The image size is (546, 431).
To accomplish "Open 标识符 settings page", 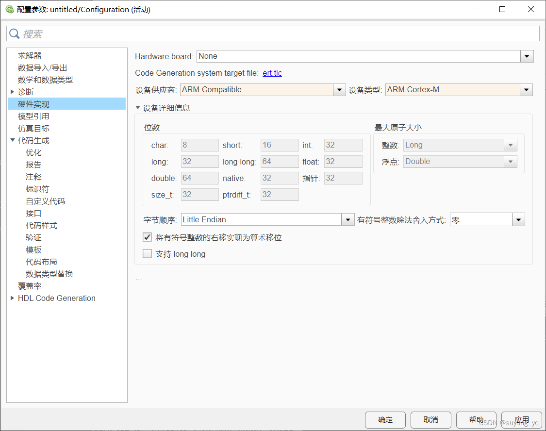I will [37, 189].
